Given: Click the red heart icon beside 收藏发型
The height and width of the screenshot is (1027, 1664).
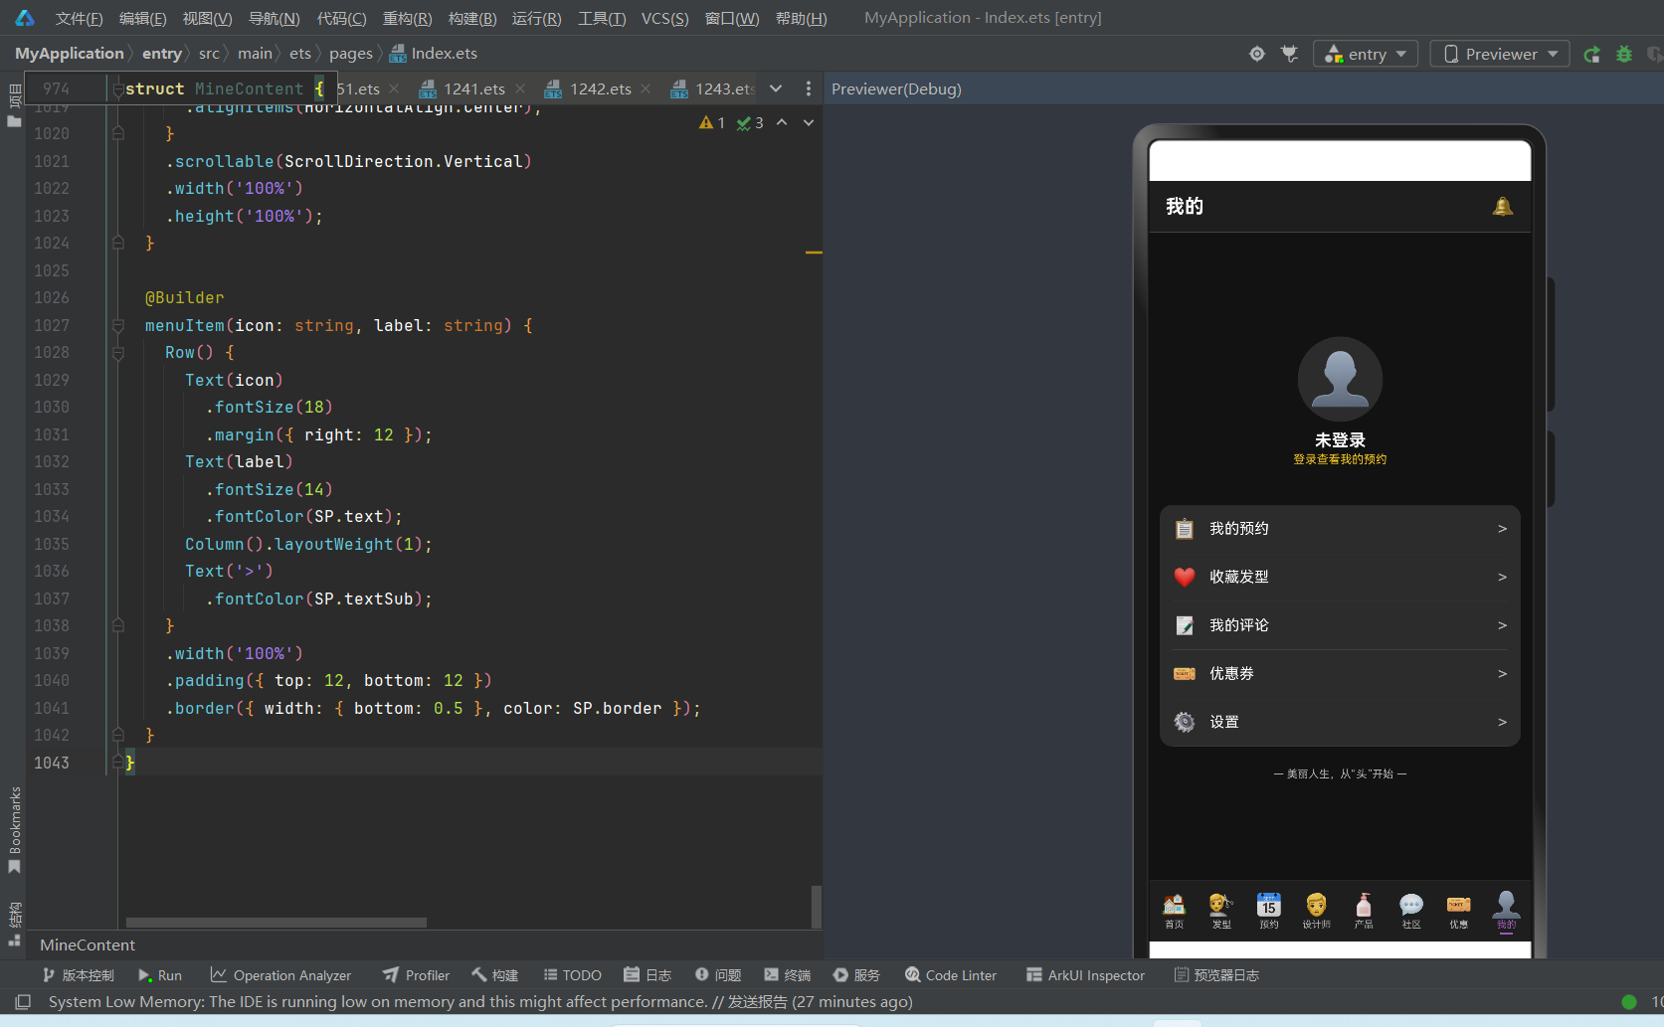Looking at the screenshot, I should (x=1184, y=577).
